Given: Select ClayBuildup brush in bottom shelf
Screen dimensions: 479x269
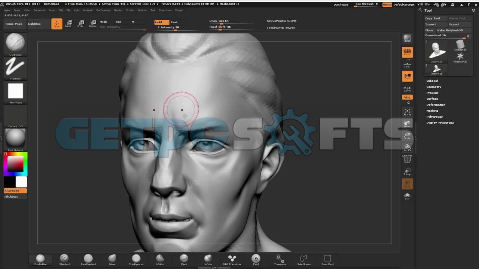Looking at the screenshot, I should point(40,259).
